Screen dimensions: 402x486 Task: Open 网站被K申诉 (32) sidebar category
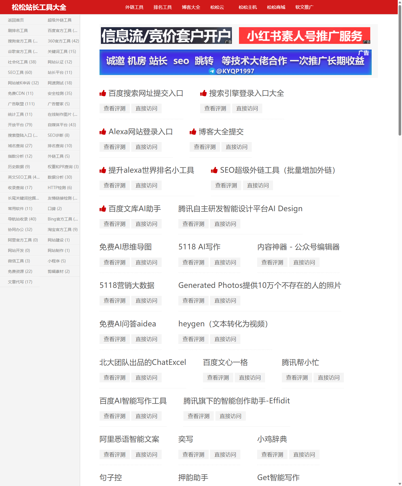pos(23,83)
